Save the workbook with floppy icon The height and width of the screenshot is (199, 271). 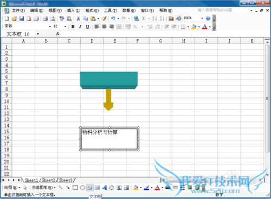[x=22, y=18]
